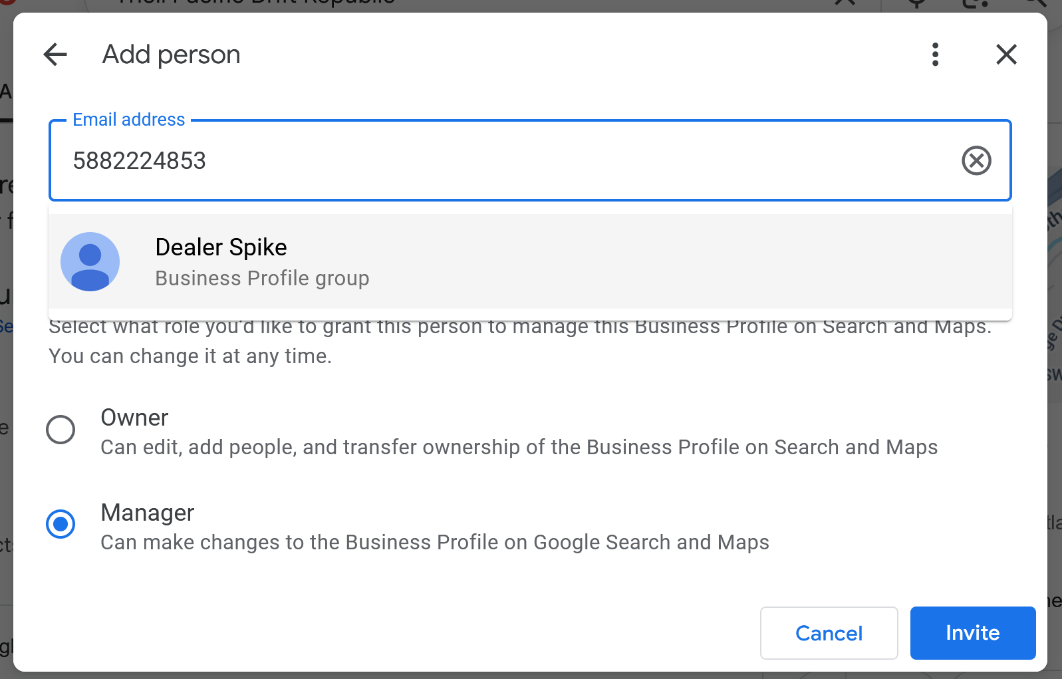Click the Manager role label
Screen dimensions: 1062x679
148,513
